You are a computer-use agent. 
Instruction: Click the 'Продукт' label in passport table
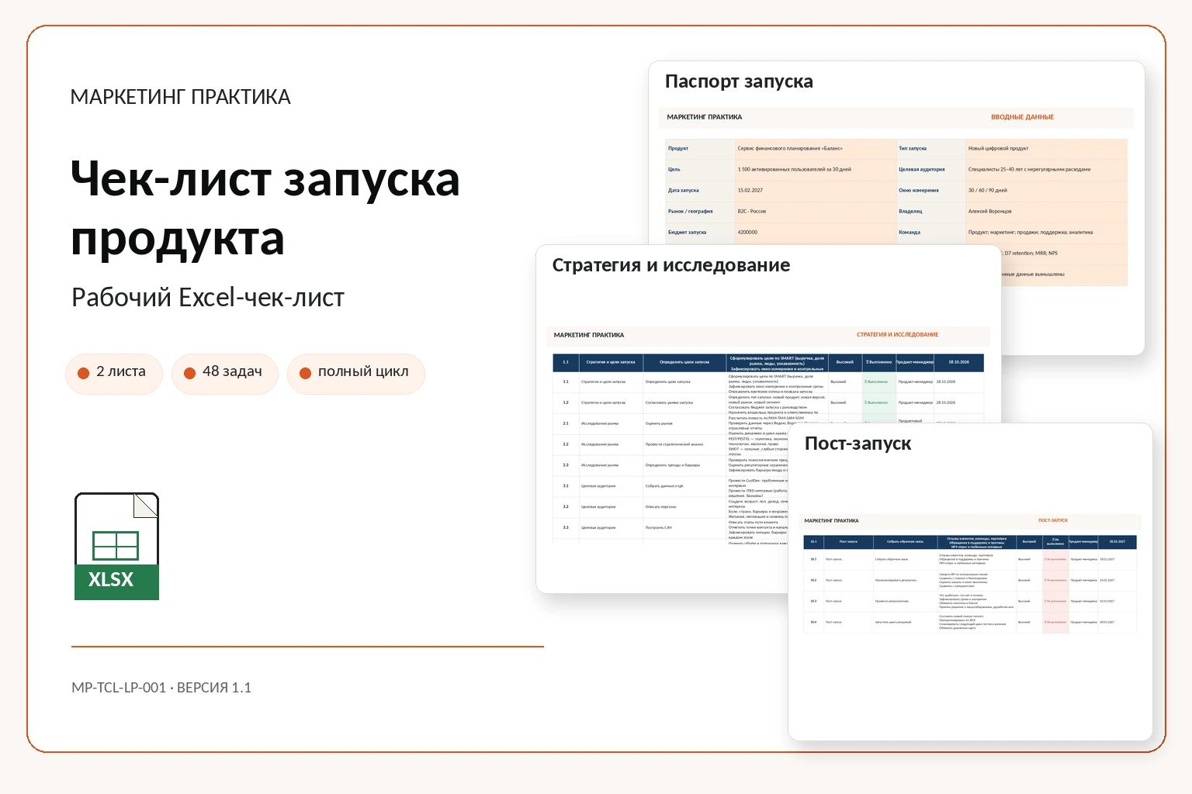pyautogui.click(x=678, y=148)
